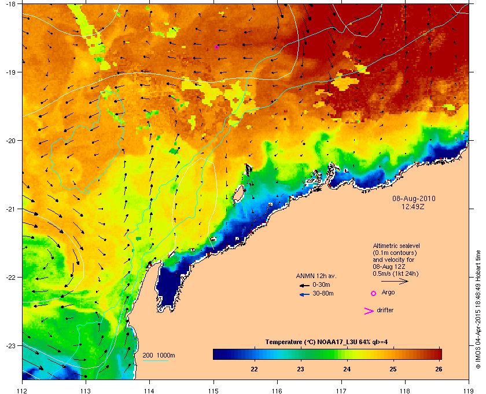
Task: Click the 'Argo' legend label
Action: click(x=388, y=292)
